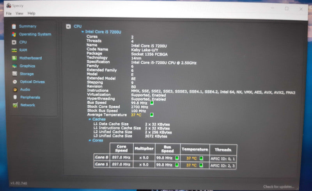Select the Peripherals section label
The width and height of the screenshot is (312, 191).
click(30, 97)
